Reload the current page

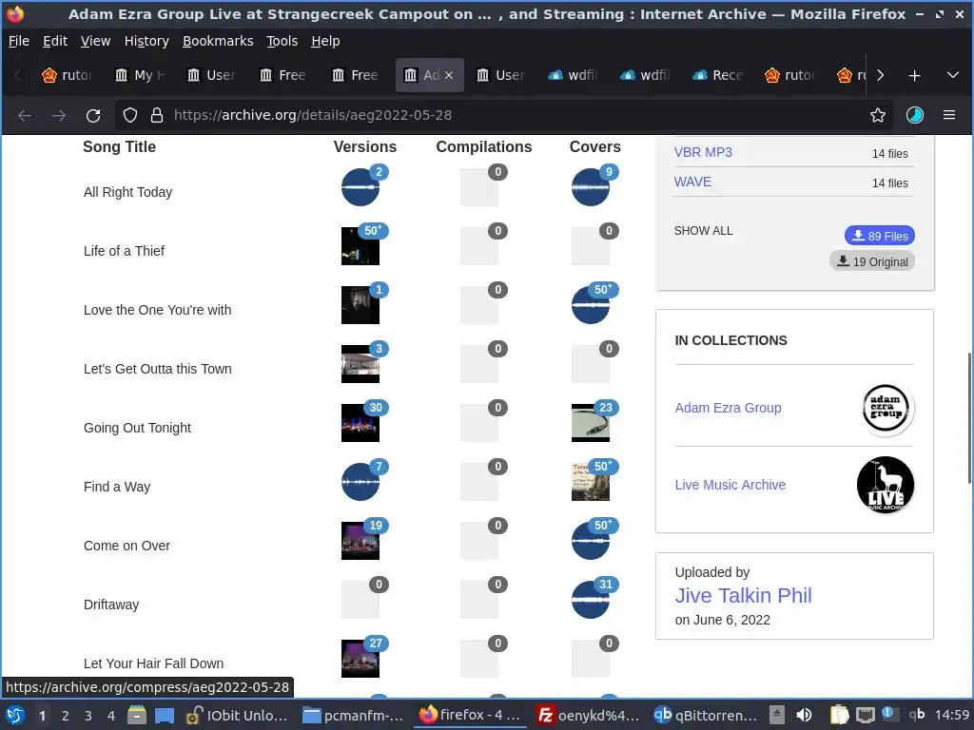(93, 115)
